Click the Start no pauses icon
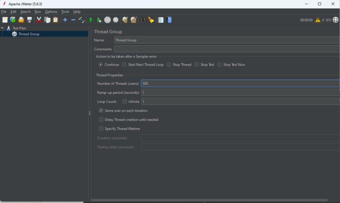This screenshot has width=340, height=203. (x=99, y=20)
